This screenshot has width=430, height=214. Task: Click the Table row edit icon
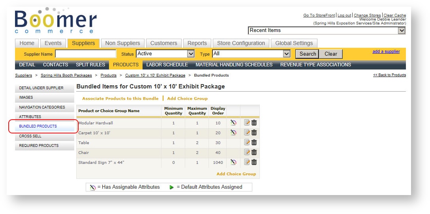tap(247, 143)
